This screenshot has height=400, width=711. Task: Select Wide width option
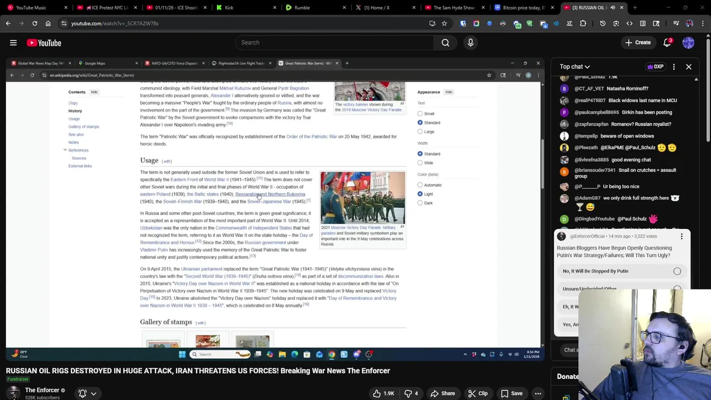420,163
